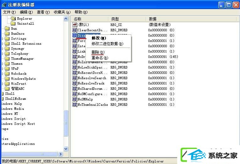The image size is (240, 164).
Task: Click the NoResolveTrack DWORD icon
Action: (75, 83)
